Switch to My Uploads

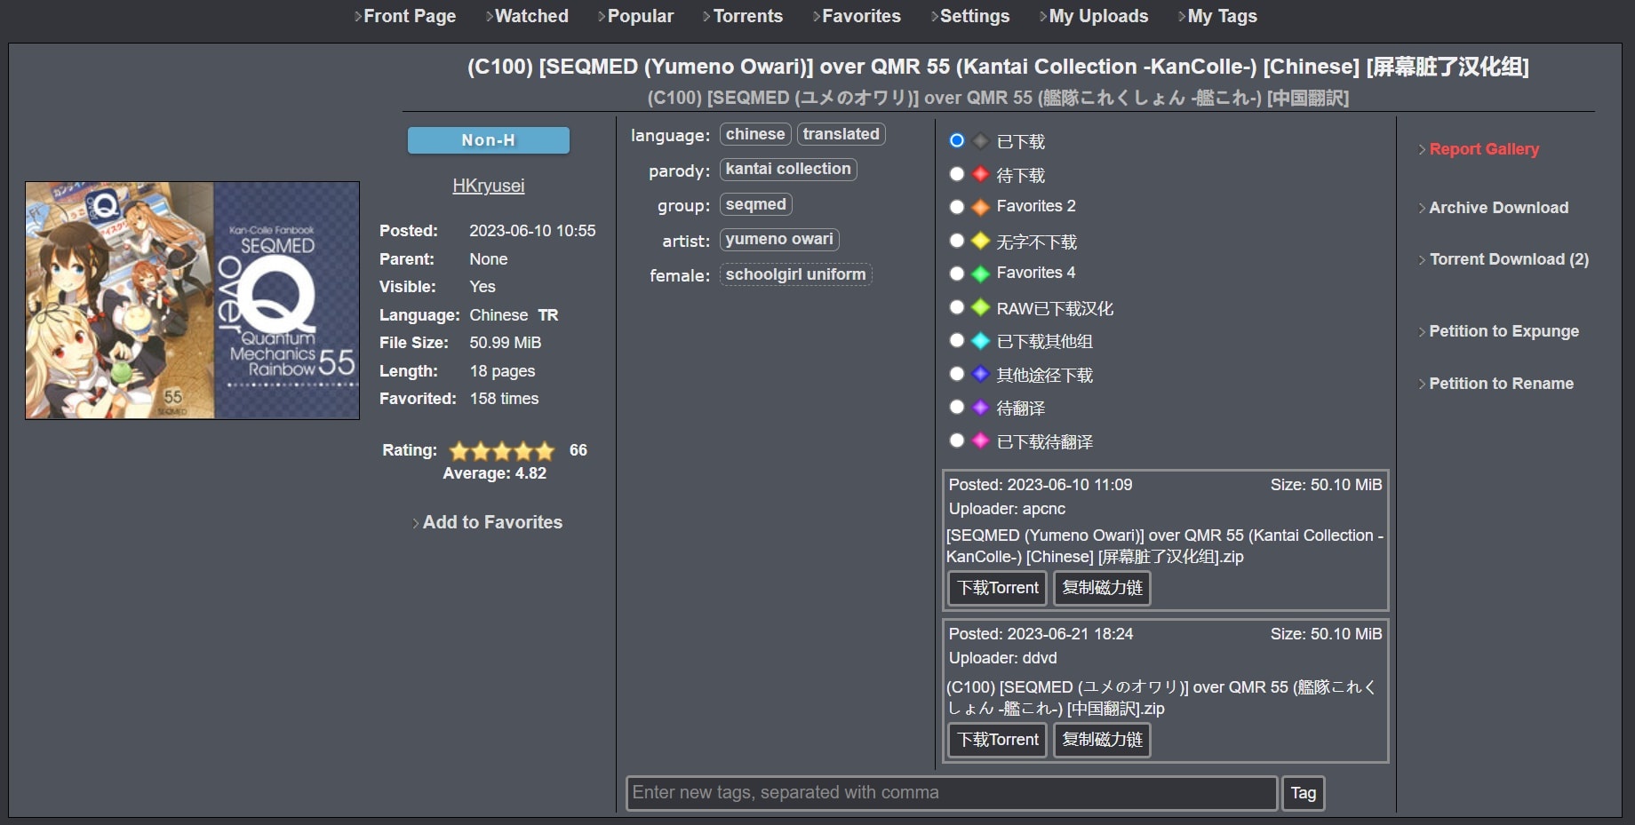[x=1098, y=16]
